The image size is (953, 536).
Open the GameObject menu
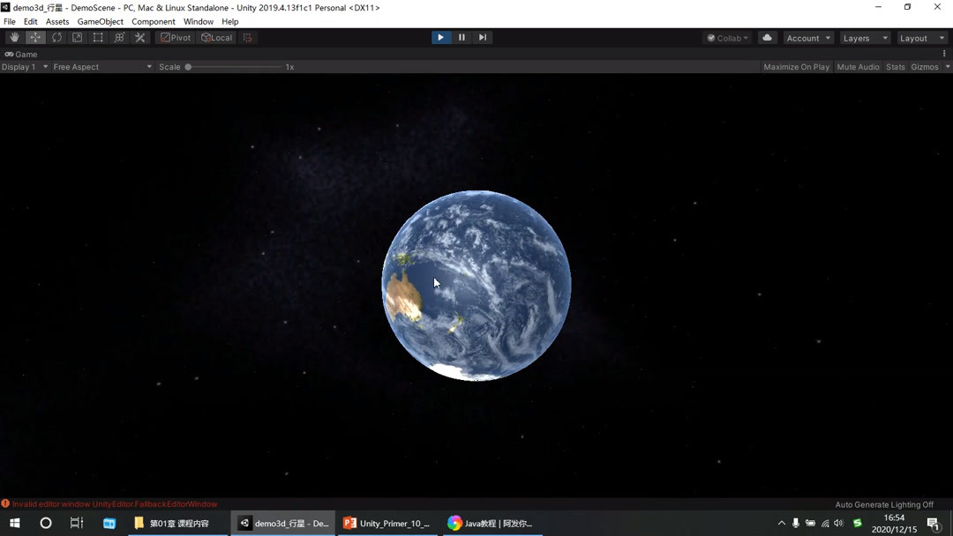(x=100, y=21)
